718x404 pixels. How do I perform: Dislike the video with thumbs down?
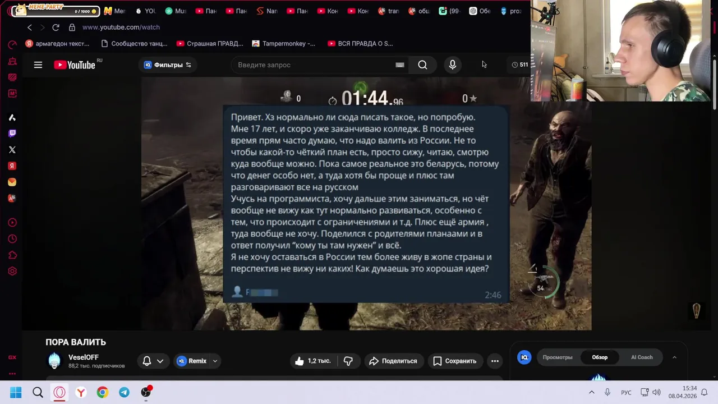[348, 361]
